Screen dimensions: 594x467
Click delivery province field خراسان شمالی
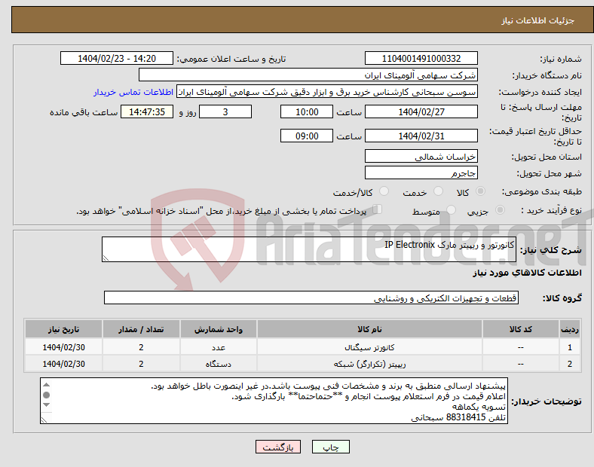coord(421,157)
